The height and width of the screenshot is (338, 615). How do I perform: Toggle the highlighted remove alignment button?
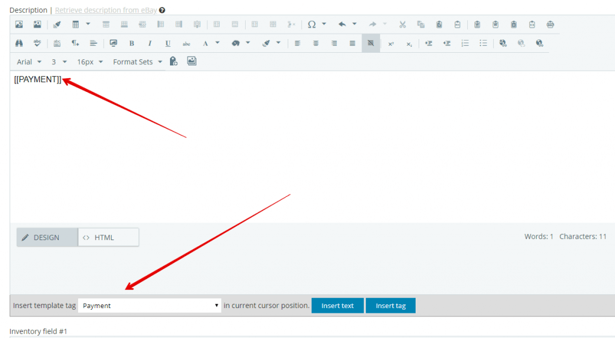coord(371,43)
